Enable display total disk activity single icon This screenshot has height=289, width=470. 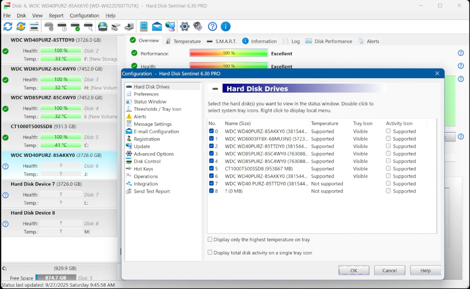(x=210, y=252)
